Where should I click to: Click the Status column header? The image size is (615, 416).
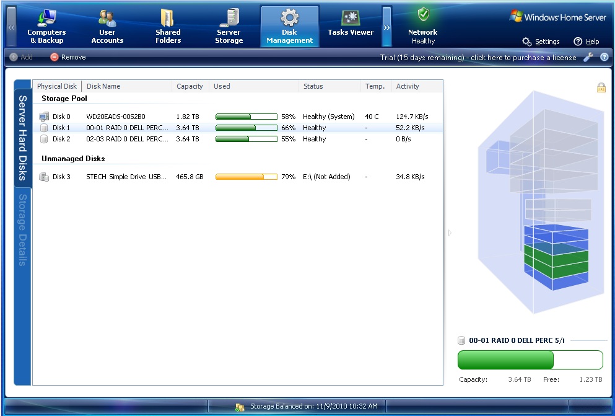click(x=330, y=86)
